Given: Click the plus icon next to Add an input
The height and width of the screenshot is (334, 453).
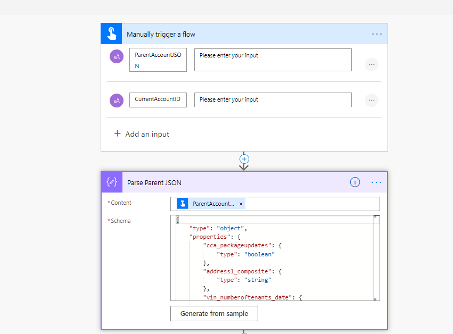Looking at the screenshot, I should pos(118,134).
